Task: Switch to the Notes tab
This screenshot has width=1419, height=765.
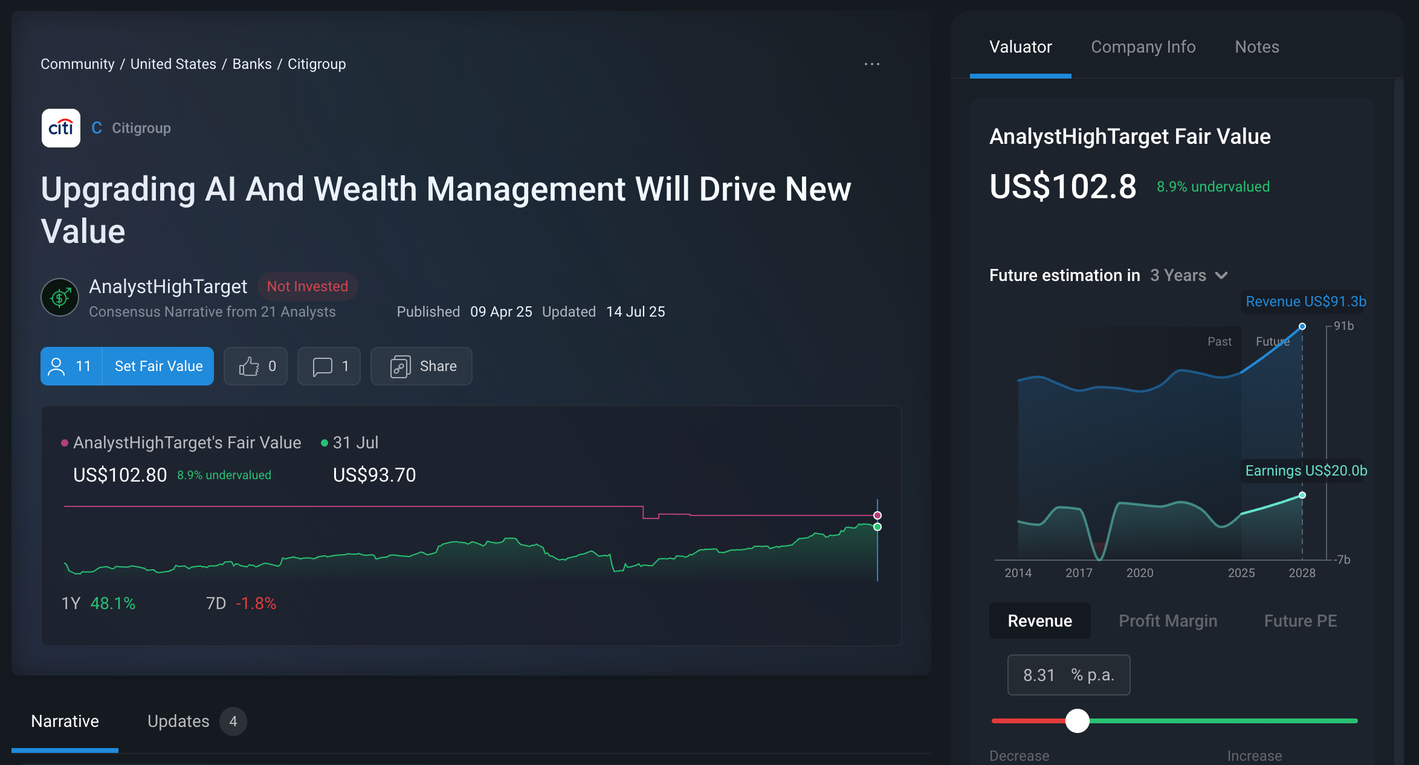Action: click(x=1257, y=47)
